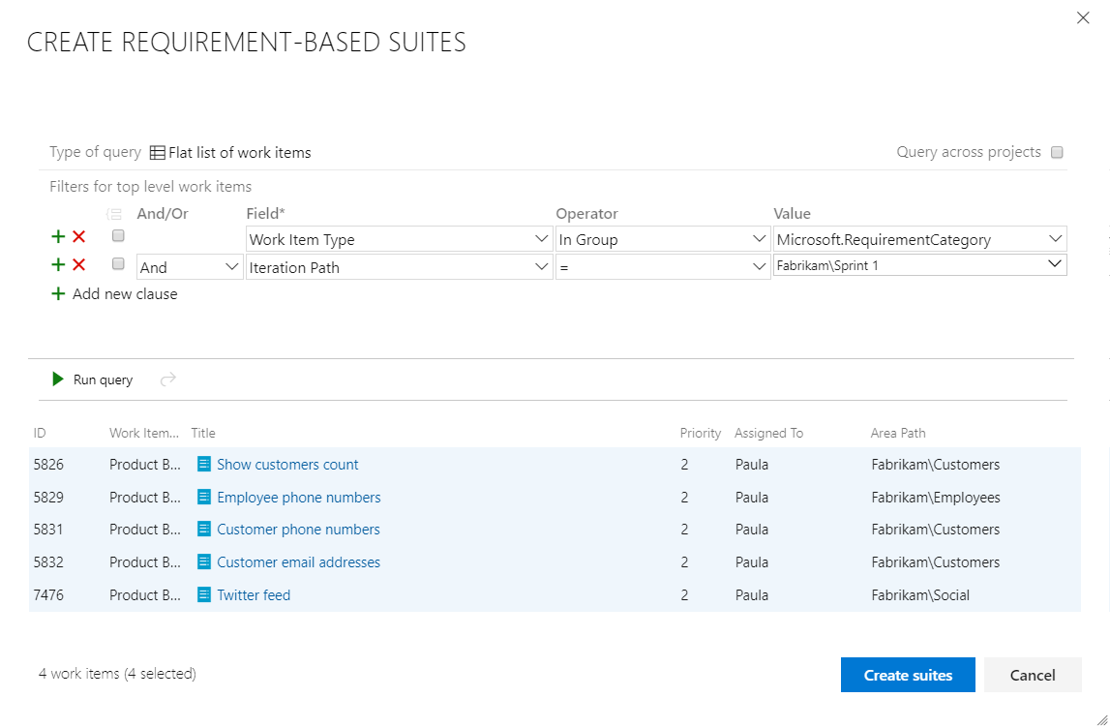Sort by the Area Path column header
Viewport: 1110px width, 728px height.
898,434
